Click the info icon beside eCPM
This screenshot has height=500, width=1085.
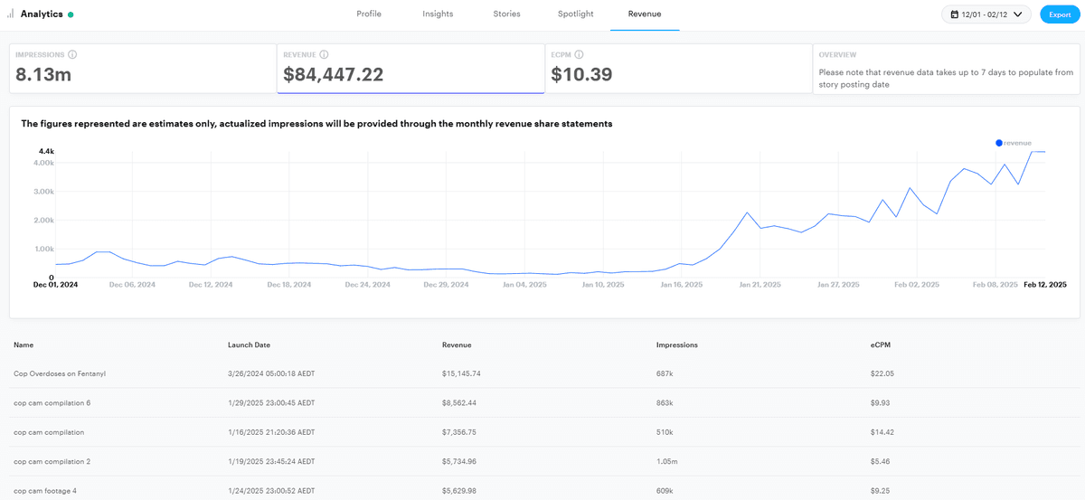coord(579,55)
